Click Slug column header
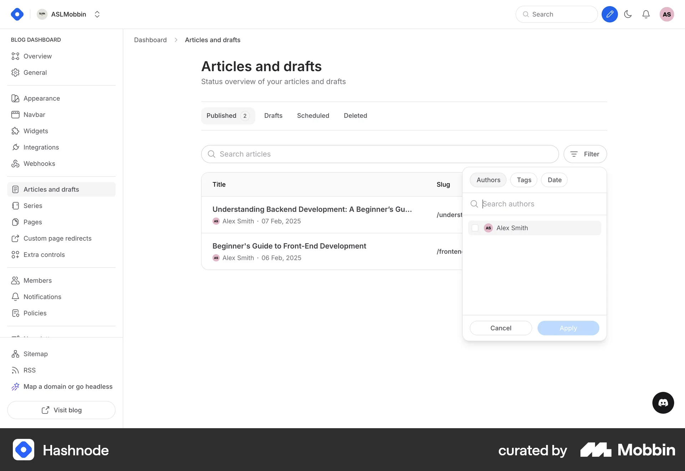This screenshot has height=471, width=685. pos(443,184)
